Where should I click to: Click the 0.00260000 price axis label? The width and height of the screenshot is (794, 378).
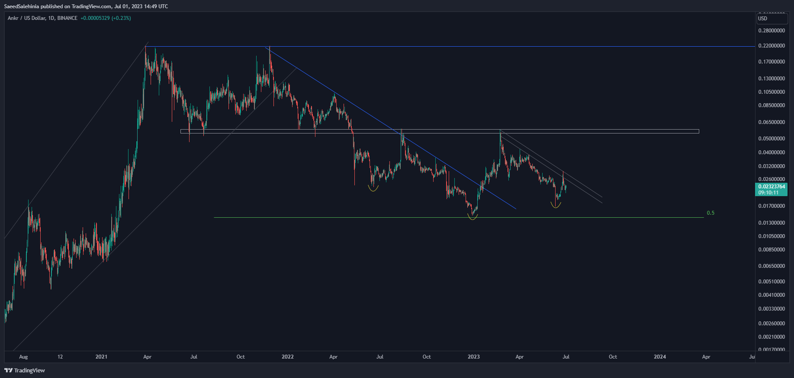[771, 324]
